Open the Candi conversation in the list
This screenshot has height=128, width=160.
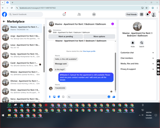(22, 64)
